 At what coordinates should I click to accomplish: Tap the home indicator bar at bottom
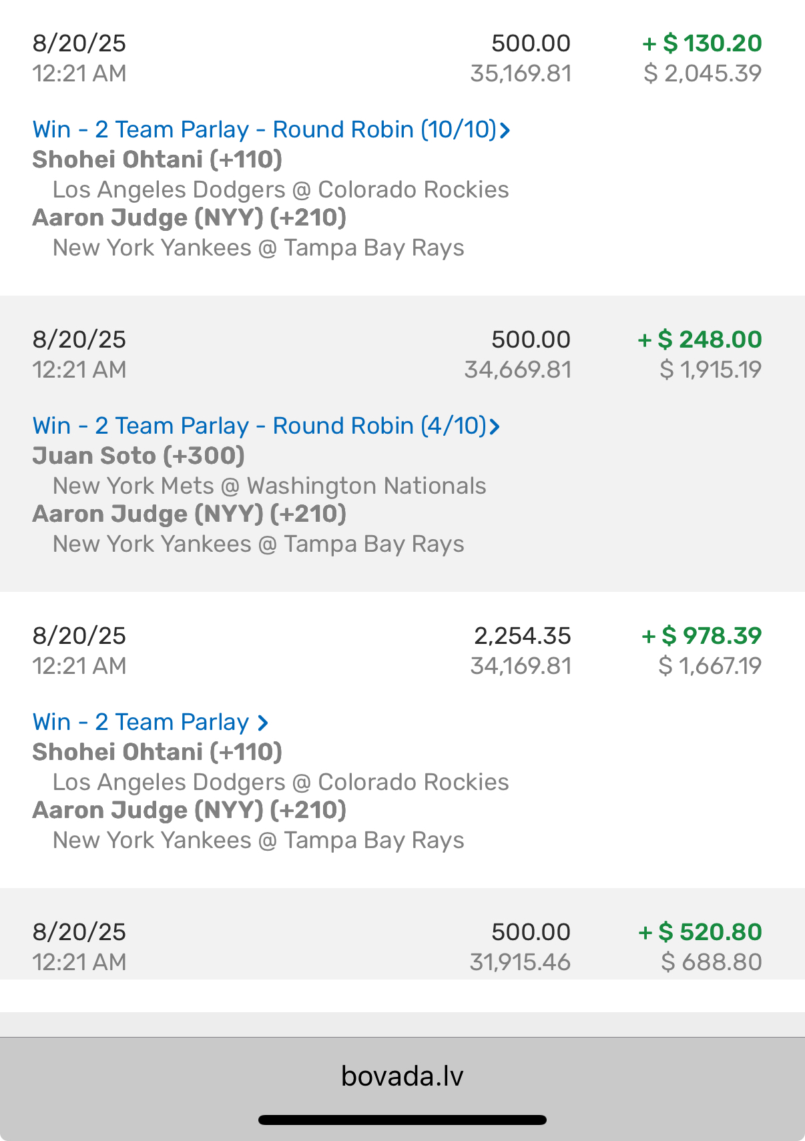[x=402, y=1120]
